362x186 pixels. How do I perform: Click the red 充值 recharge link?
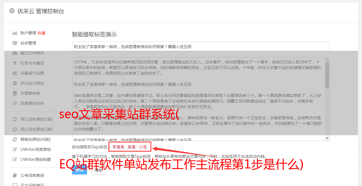pyautogui.click(x=41, y=33)
